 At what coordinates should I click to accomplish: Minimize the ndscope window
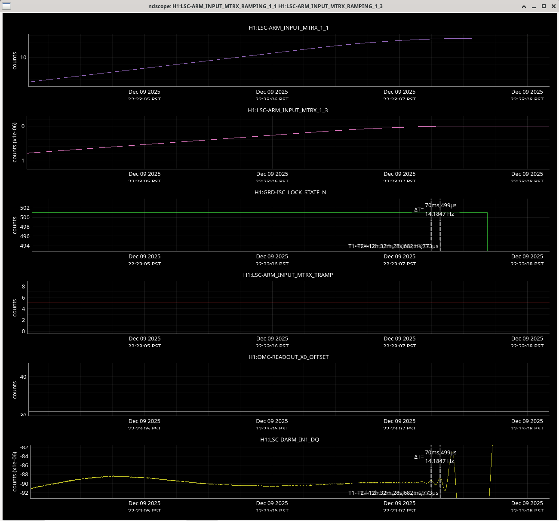click(534, 6)
